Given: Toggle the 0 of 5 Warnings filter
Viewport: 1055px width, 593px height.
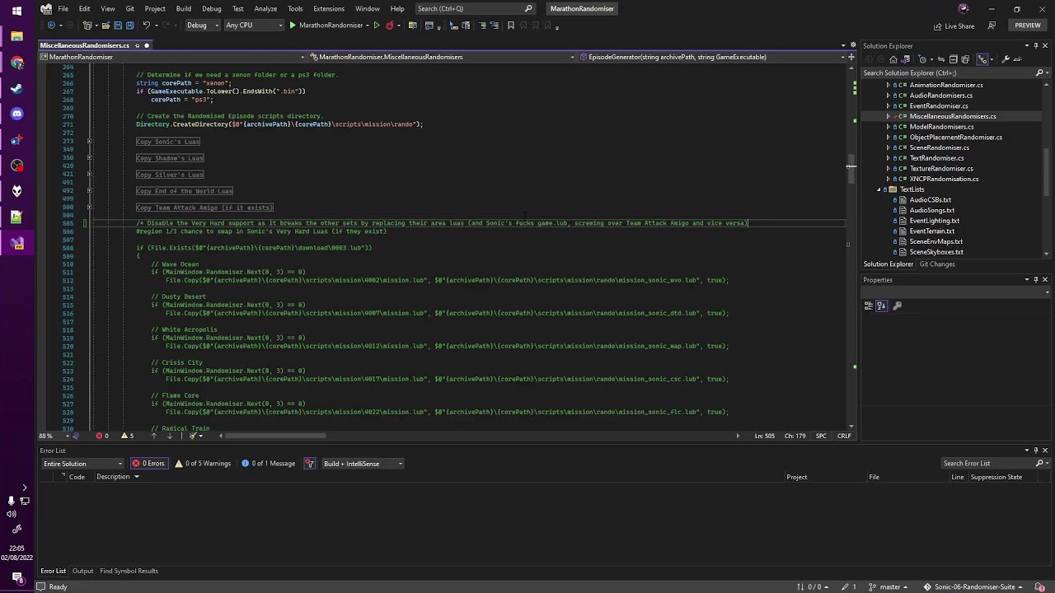Looking at the screenshot, I should point(202,464).
